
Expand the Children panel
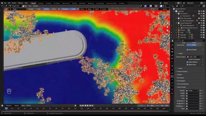point(180,74)
